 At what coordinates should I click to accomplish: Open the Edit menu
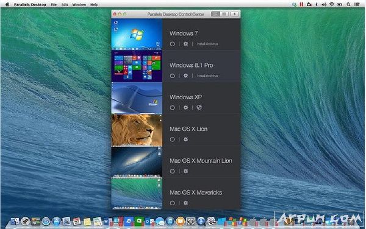65,4
